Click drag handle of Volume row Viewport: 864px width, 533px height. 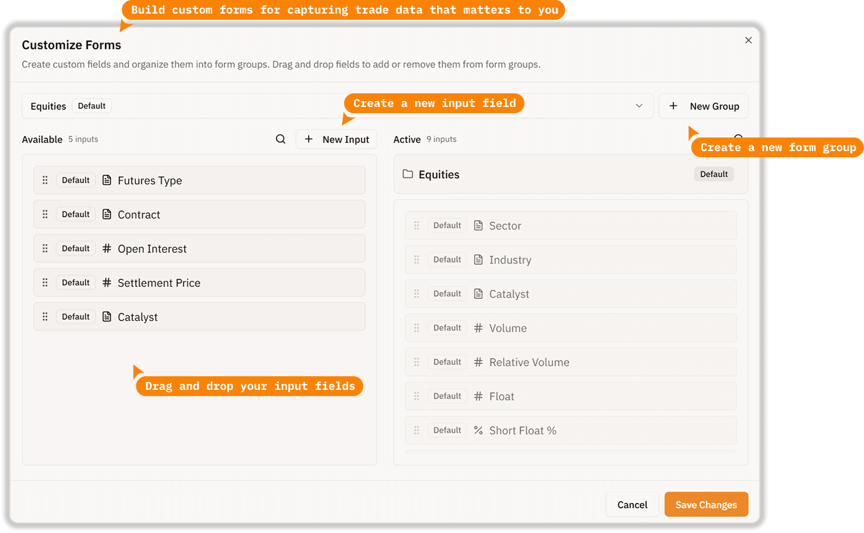pos(417,328)
